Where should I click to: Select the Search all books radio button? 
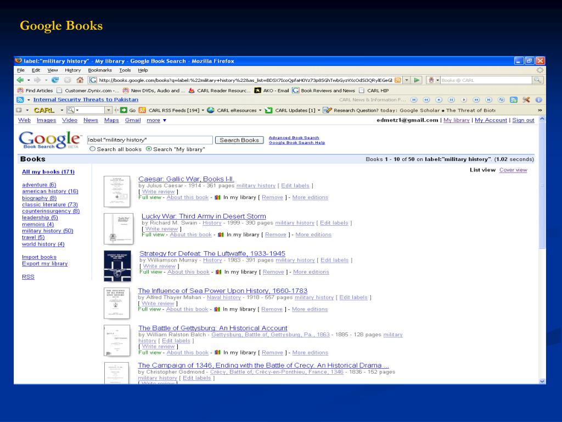[92, 149]
